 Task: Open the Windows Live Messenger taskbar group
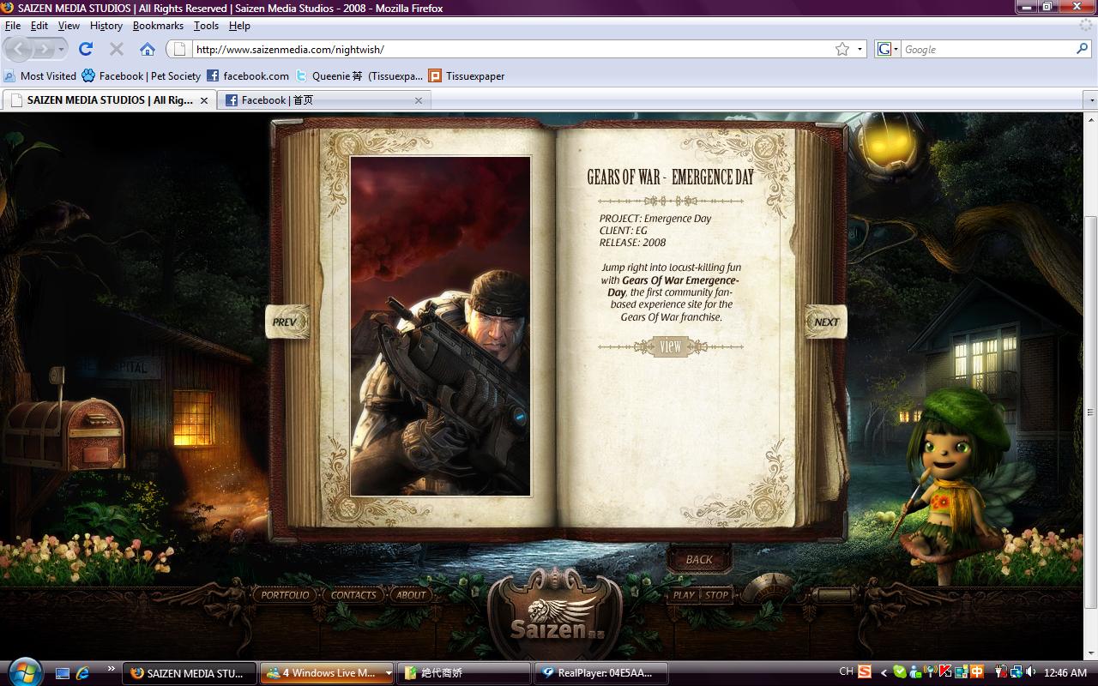(327, 673)
